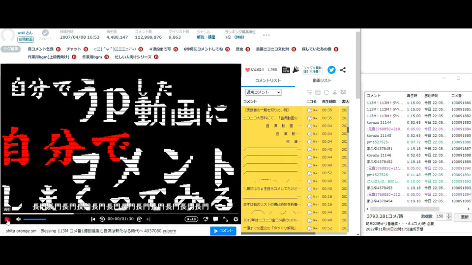Viewport: 472px width, 265px height.
Task: Click the uploader avatar thumbnail
Action: (x=8, y=36)
